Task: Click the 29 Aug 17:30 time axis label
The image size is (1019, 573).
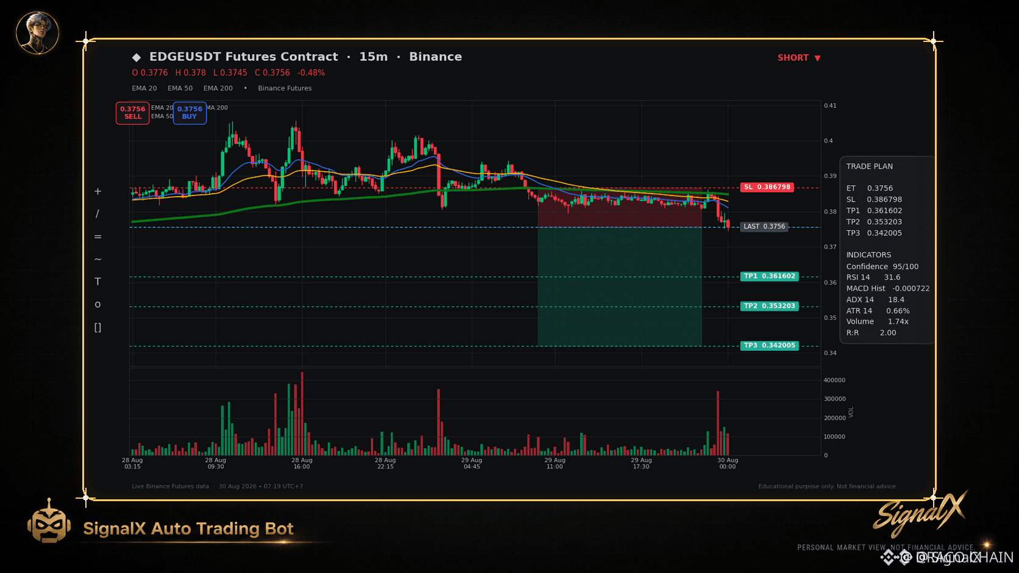Action: 641,463
